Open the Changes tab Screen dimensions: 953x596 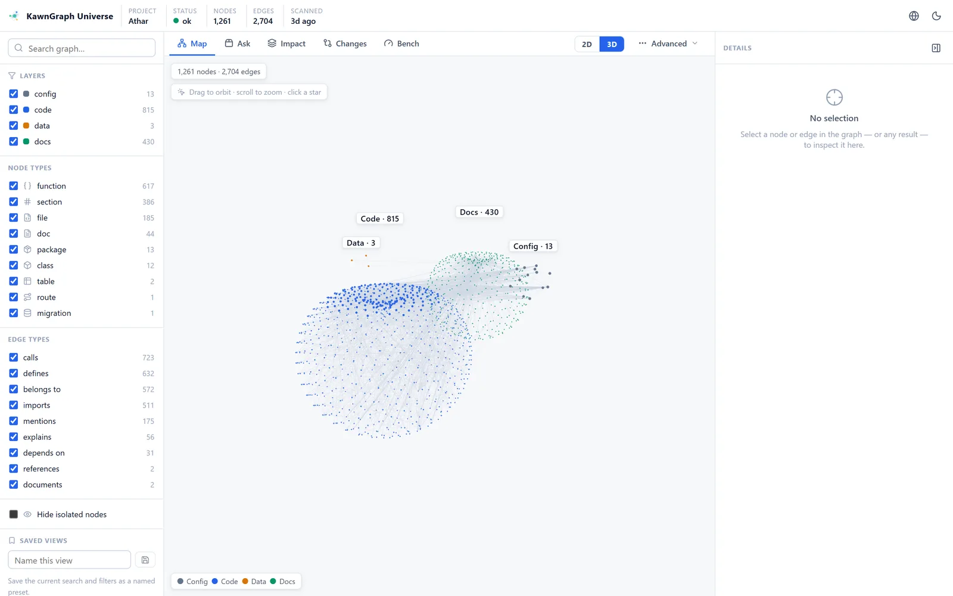point(345,44)
